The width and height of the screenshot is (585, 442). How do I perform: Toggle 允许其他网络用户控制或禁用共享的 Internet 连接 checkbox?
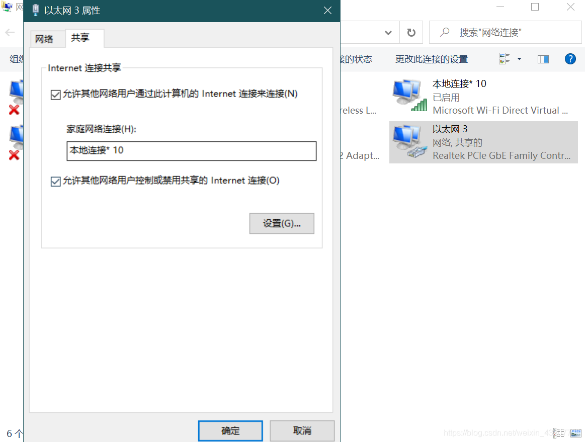pyautogui.click(x=55, y=182)
